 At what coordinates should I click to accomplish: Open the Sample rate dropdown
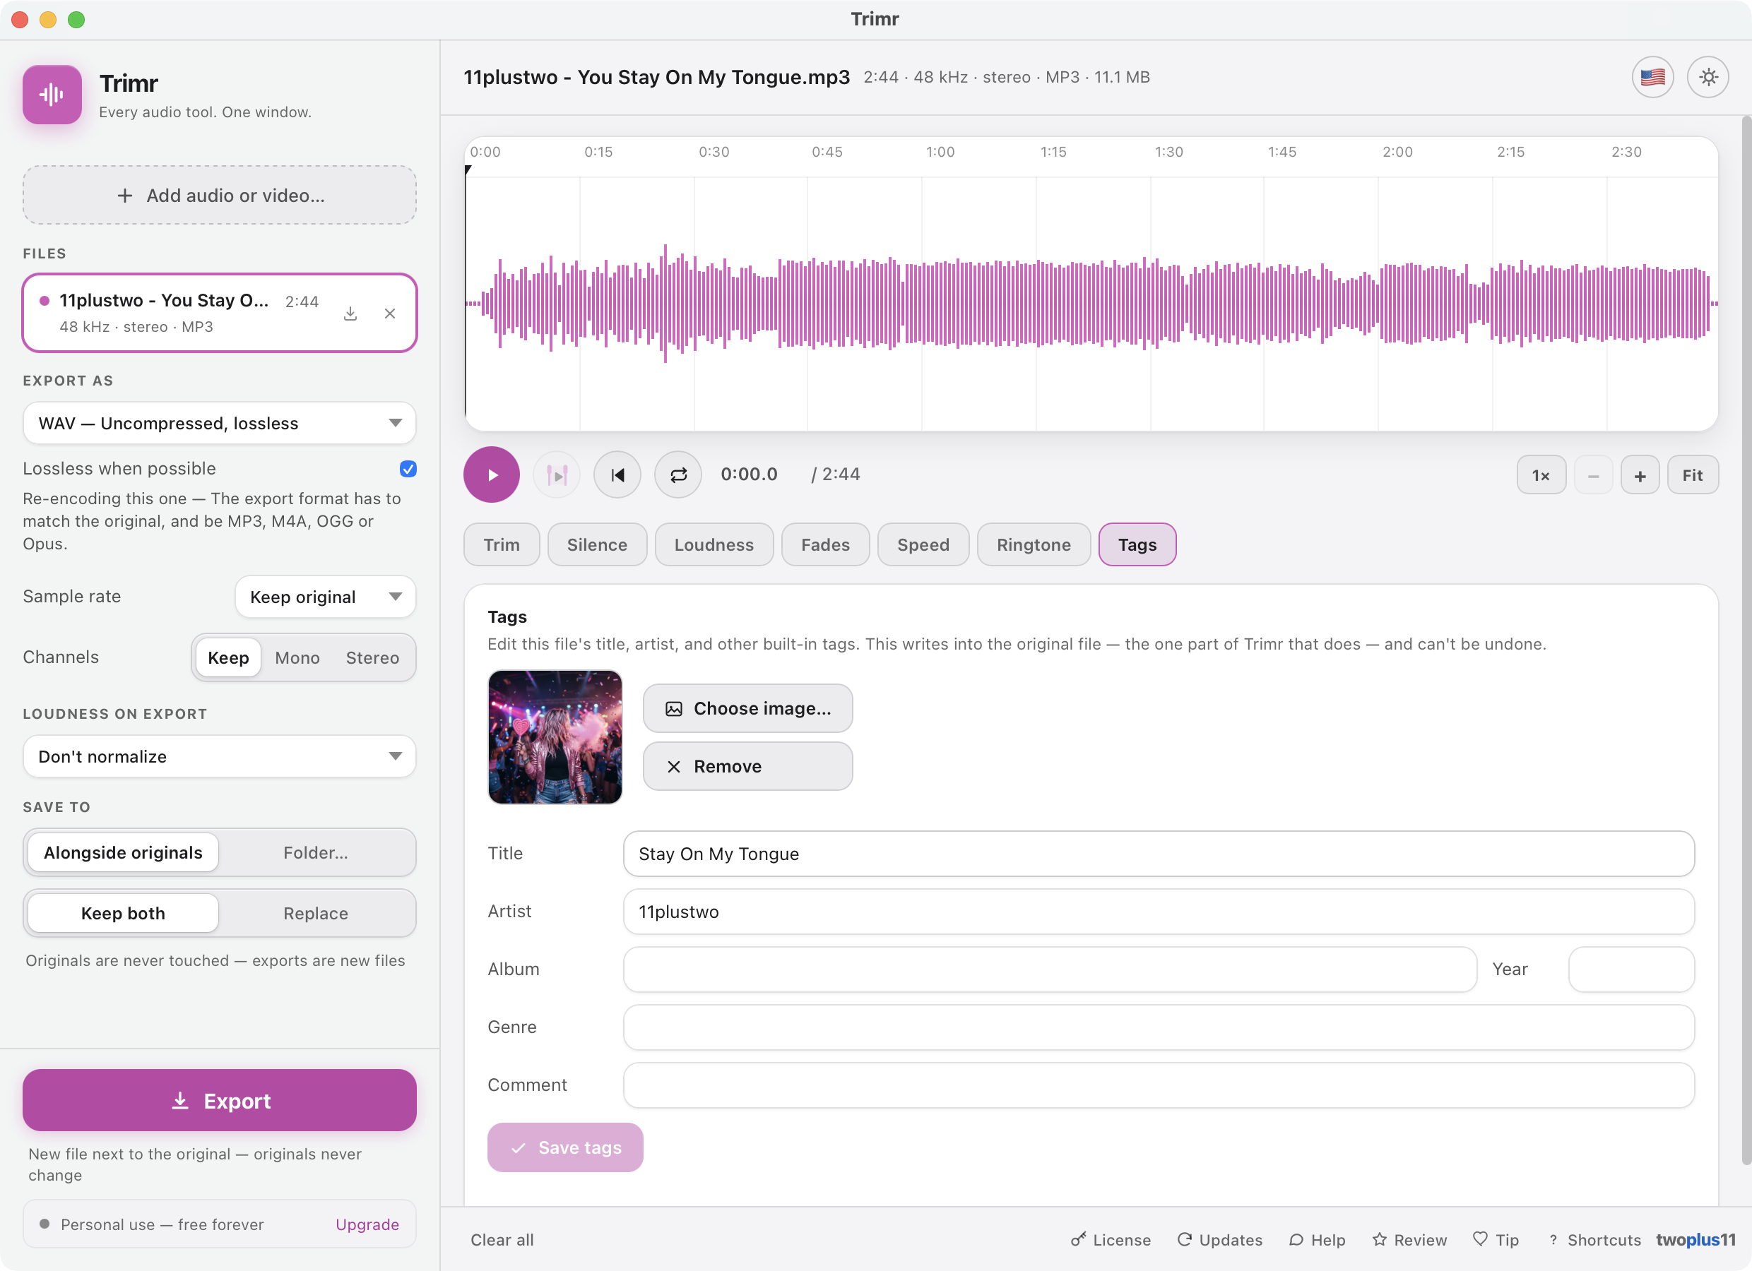(x=325, y=597)
